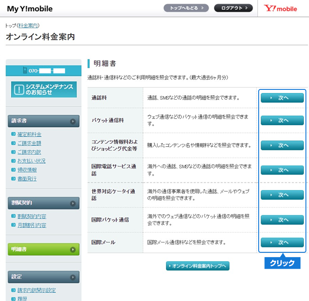Screen dimensions: 309x301
Task: Click the ログアウト button
Action: point(233,8)
